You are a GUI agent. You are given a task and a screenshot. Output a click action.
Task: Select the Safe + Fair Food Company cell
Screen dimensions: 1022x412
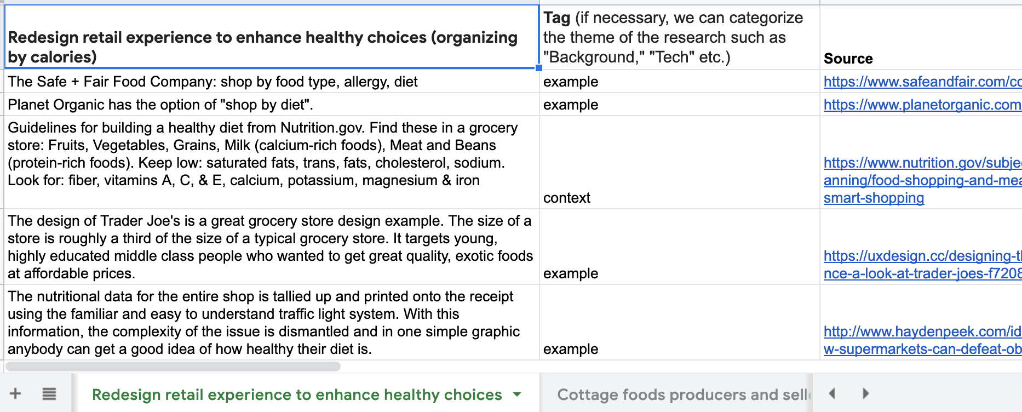tap(272, 82)
